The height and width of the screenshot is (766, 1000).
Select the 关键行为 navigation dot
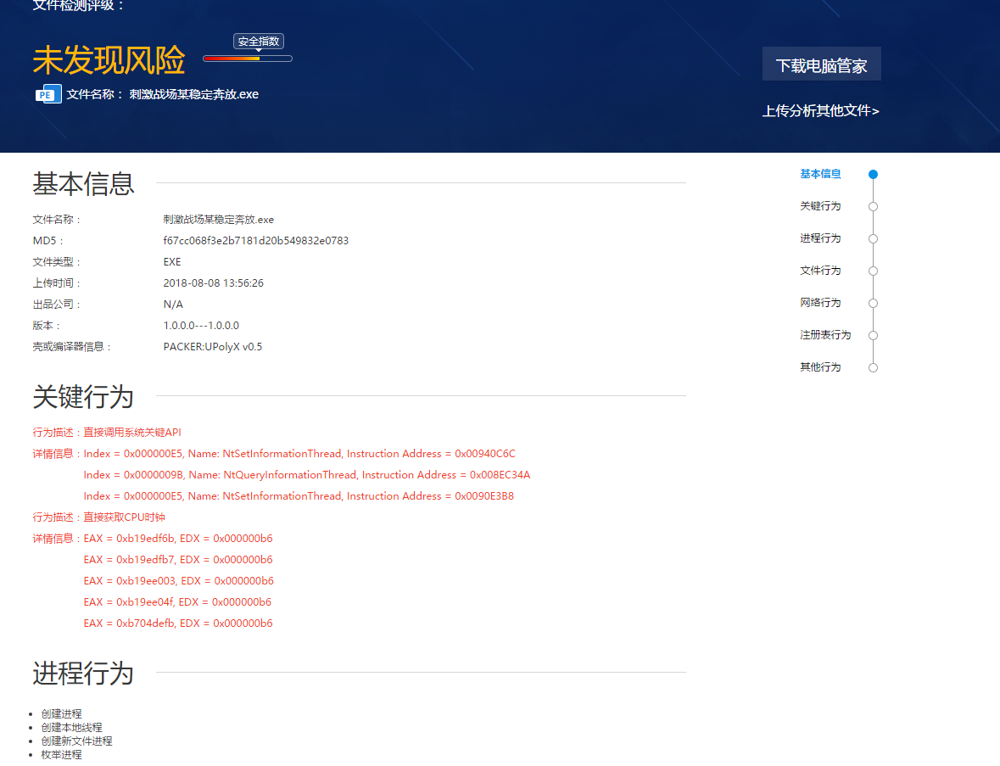coord(873,207)
